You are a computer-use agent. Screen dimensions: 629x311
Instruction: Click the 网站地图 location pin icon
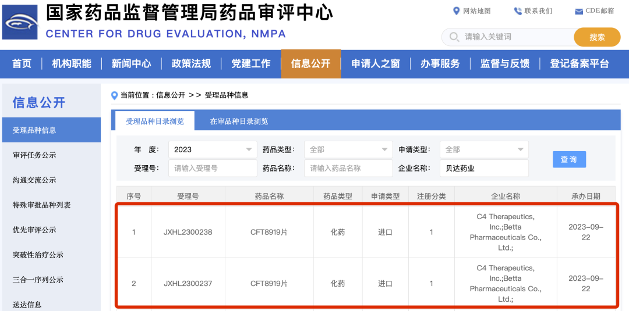coord(457,11)
